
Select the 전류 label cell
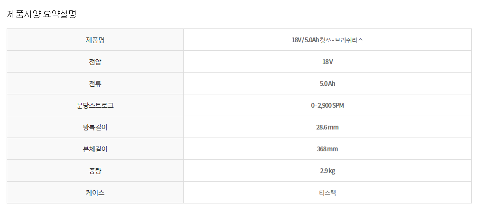point(95,83)
